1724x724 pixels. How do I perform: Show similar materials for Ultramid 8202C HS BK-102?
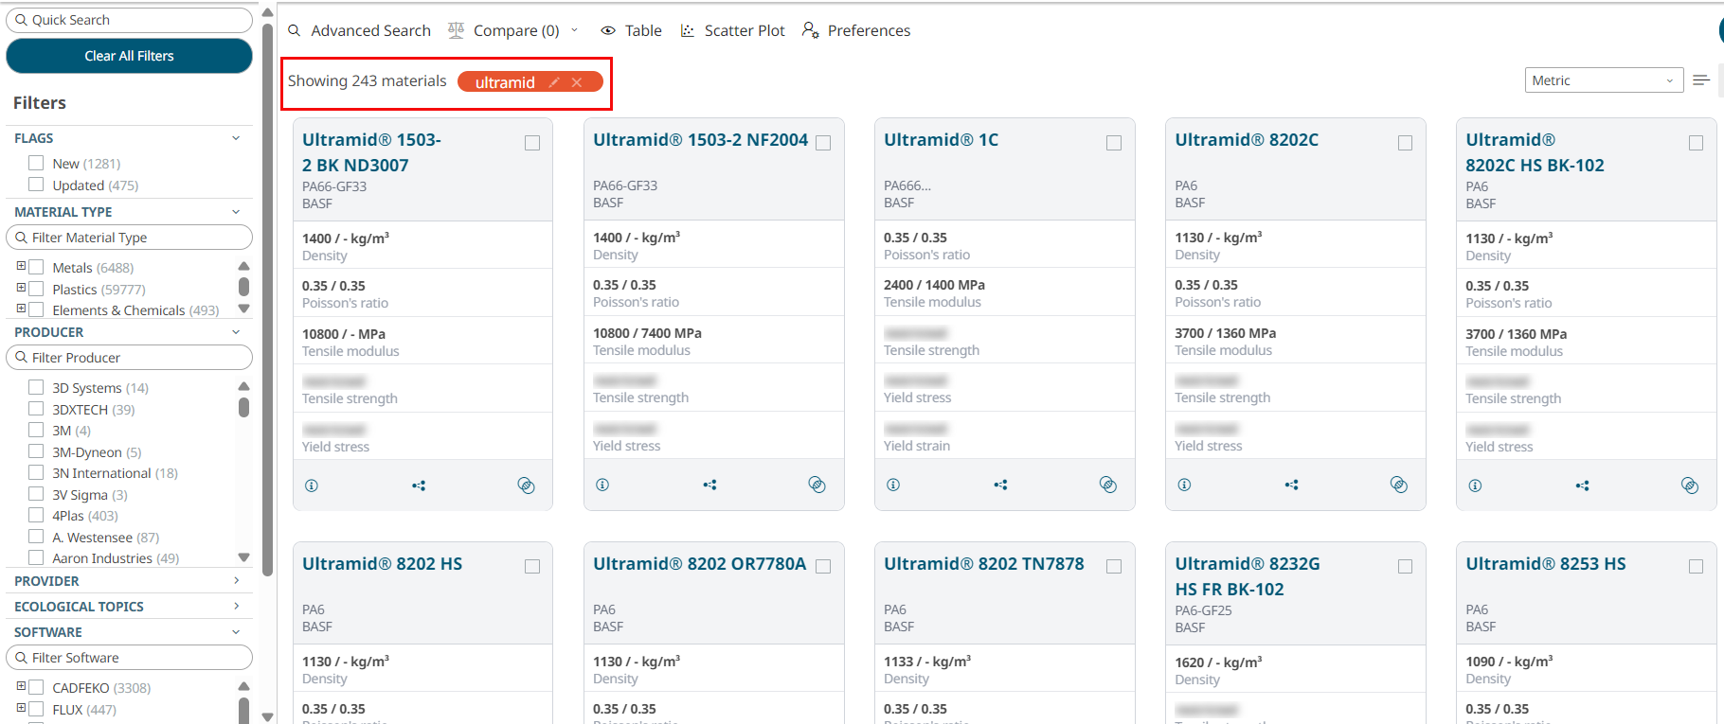(1582, 486)
